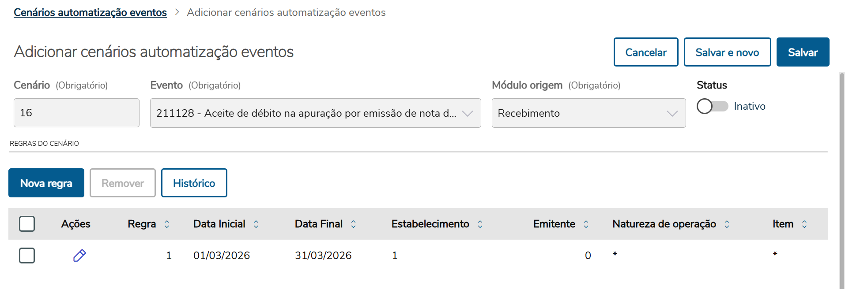
Task: Enable the Status toggle to activate scenario
Action: tap(712, 106)
